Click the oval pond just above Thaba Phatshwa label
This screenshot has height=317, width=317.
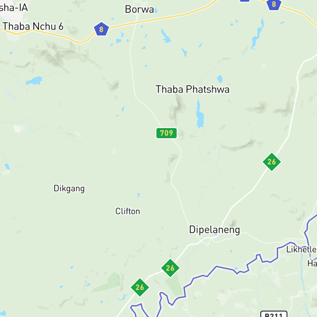click(x=220, y=79)
